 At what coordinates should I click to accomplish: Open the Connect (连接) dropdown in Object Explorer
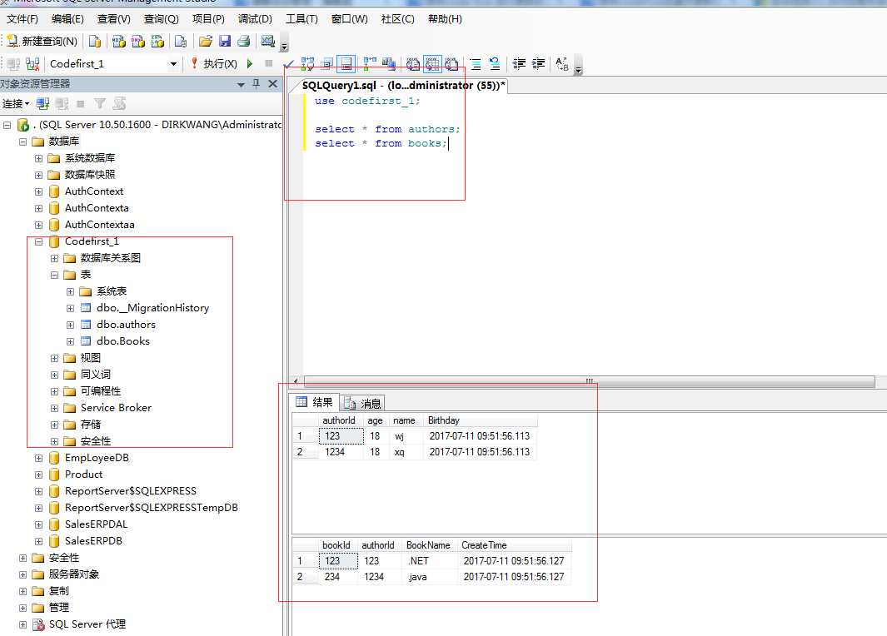coord(16,104)
